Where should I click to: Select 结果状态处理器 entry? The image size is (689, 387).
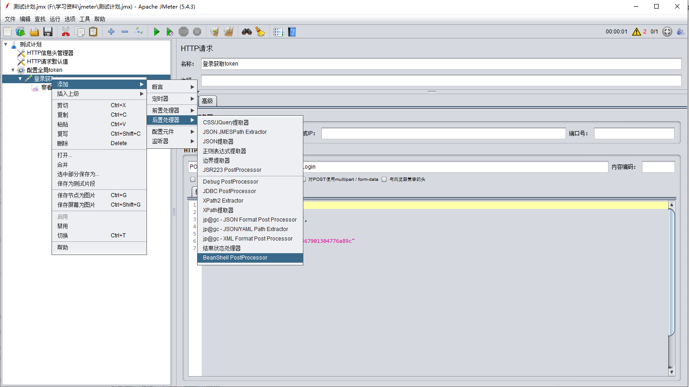pyautogui.click(x=250, y=248)
